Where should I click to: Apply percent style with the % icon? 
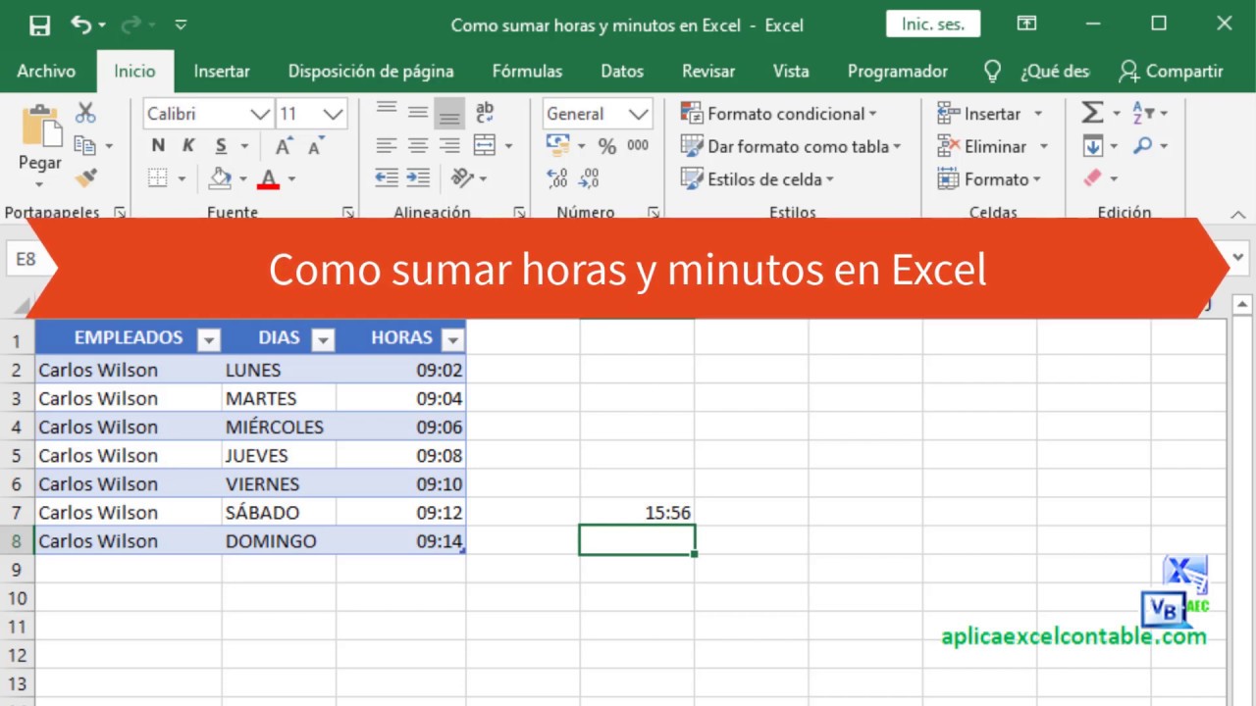pos(606,145)
